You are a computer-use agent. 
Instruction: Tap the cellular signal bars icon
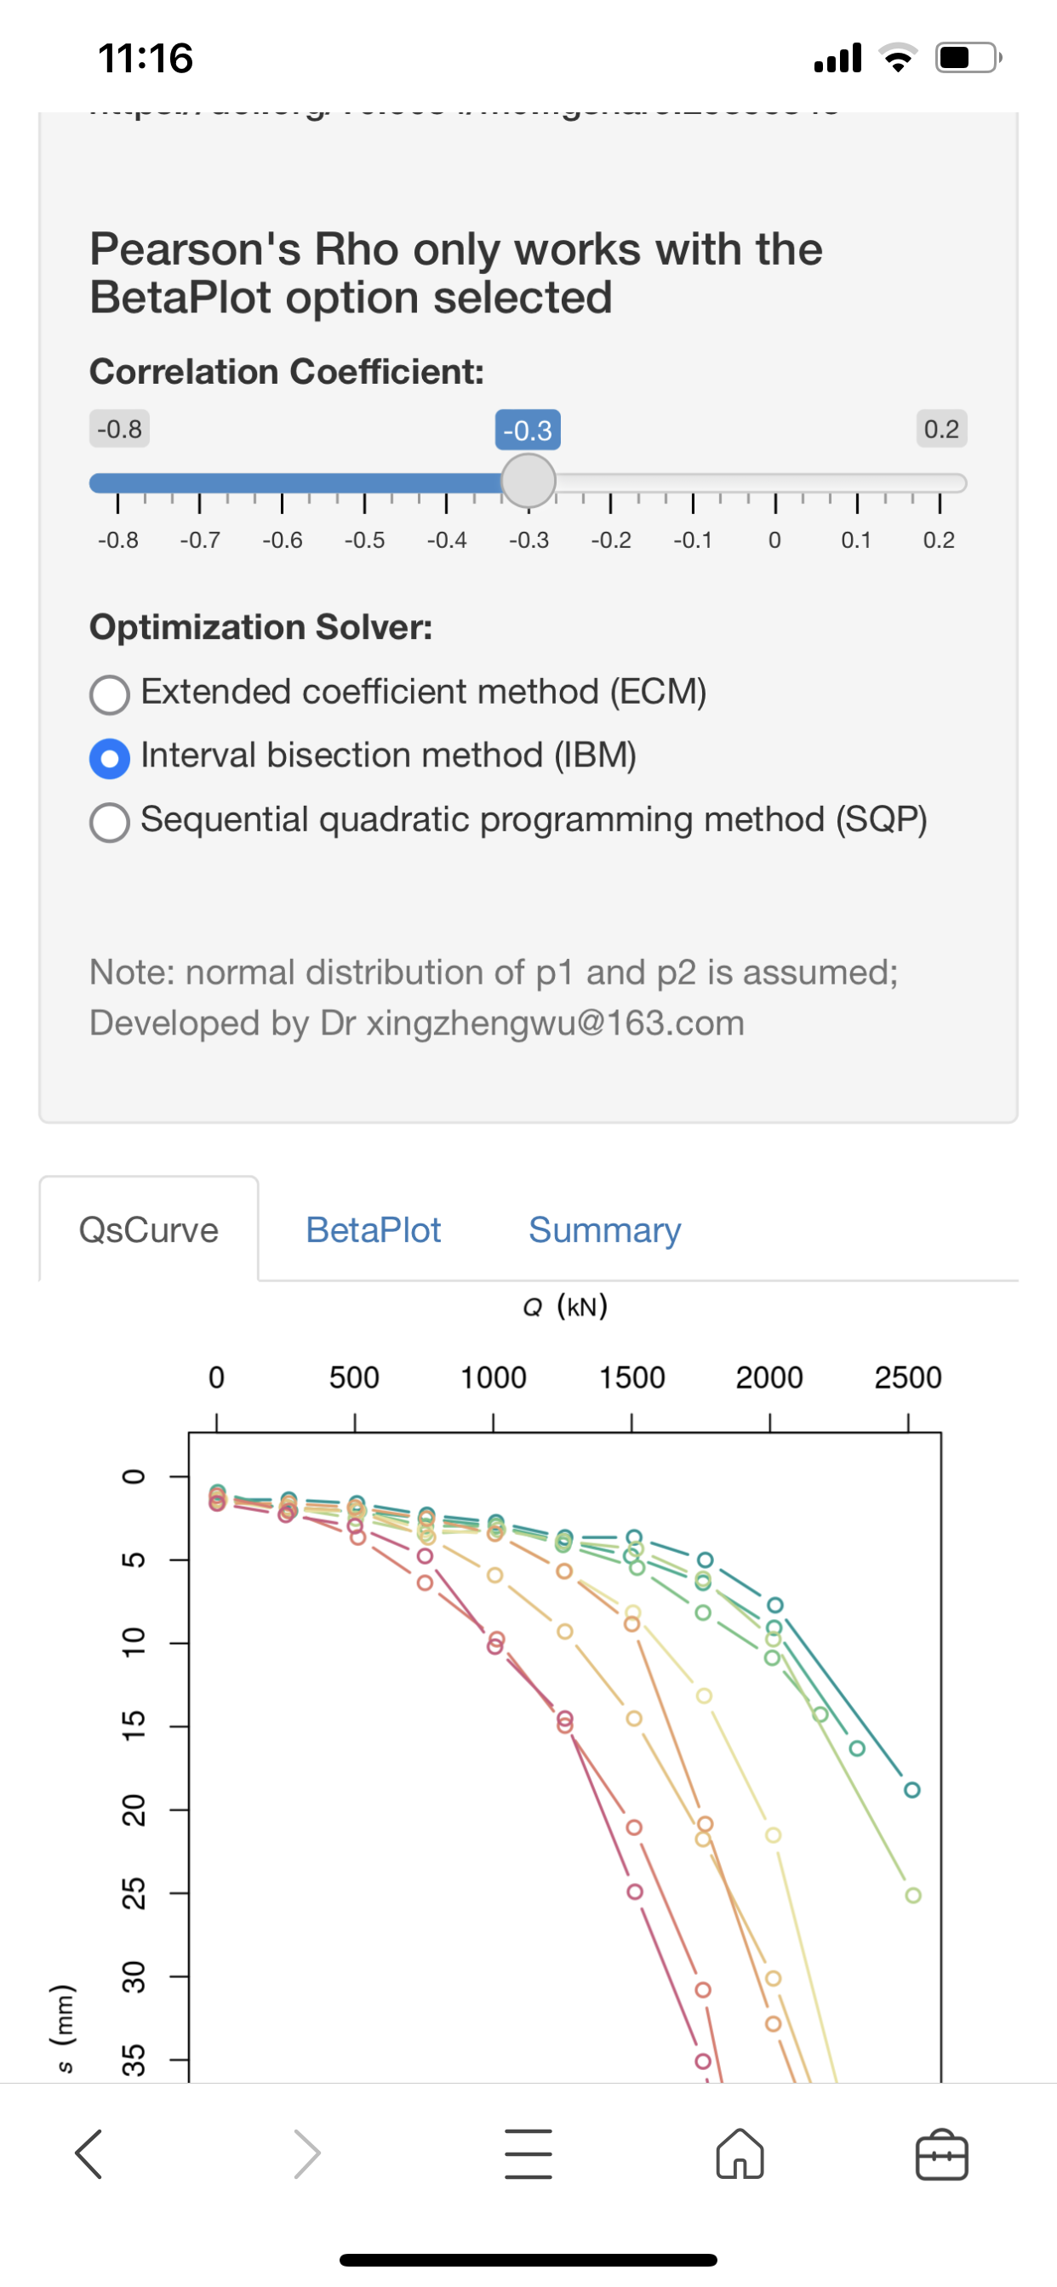[x=837, y=59]
